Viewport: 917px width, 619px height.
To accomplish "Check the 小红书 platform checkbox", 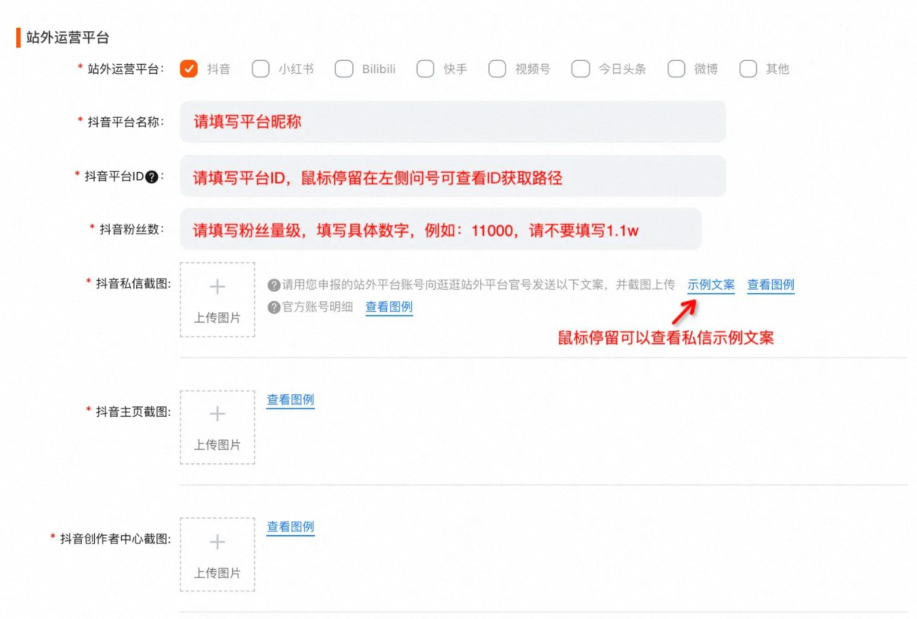I will 260,68.
